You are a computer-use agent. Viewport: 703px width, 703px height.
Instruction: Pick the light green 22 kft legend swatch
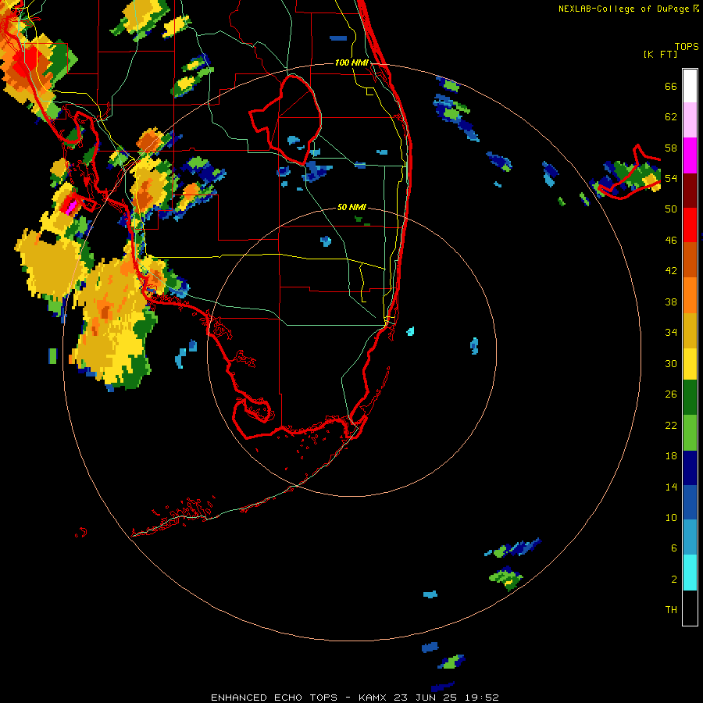click(x=690, y=433)
